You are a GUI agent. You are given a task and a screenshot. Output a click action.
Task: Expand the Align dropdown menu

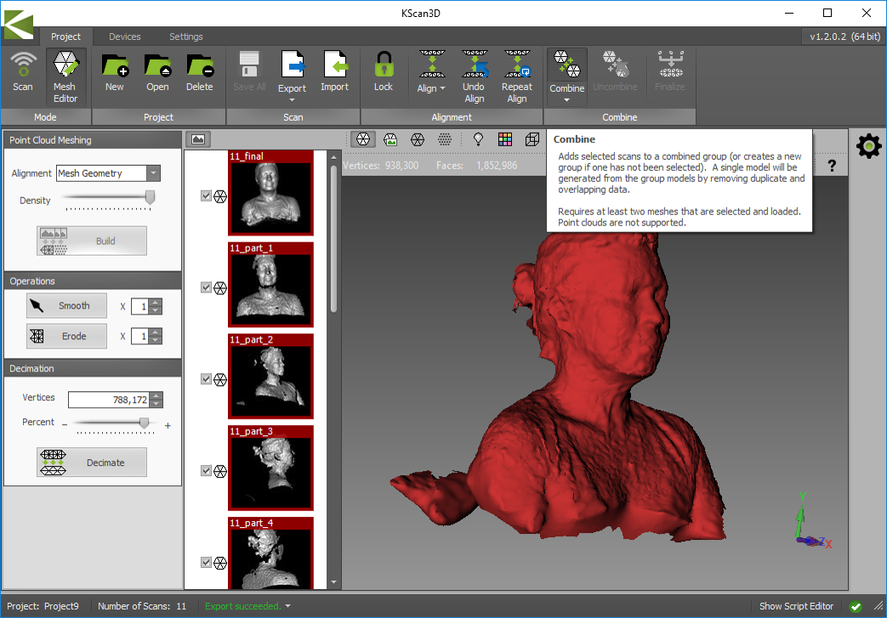(x=443, y=88)
